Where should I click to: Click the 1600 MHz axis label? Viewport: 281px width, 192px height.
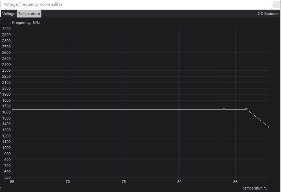[6, 112]
